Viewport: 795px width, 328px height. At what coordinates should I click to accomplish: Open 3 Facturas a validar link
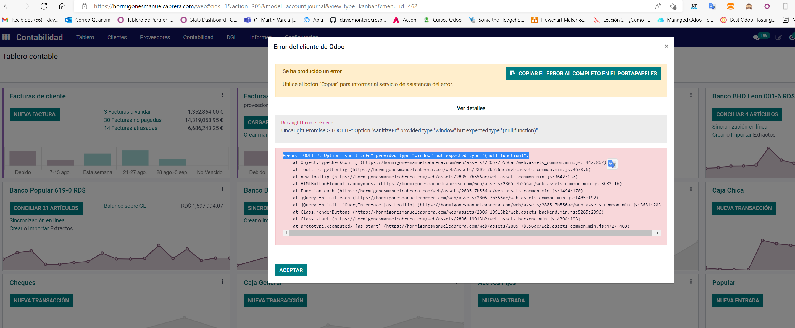pyautogui.click(x=127, y=112)
